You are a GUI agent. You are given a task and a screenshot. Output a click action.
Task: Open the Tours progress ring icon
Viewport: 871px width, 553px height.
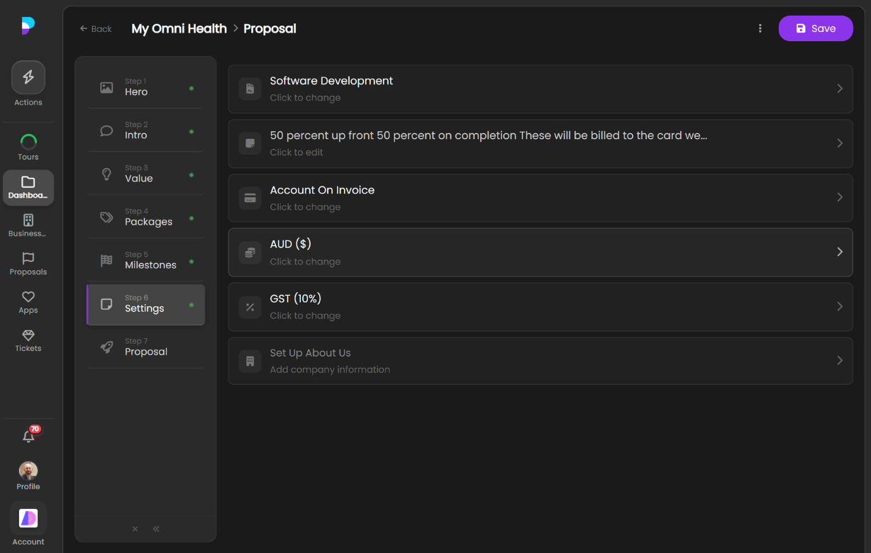(28, 142)
